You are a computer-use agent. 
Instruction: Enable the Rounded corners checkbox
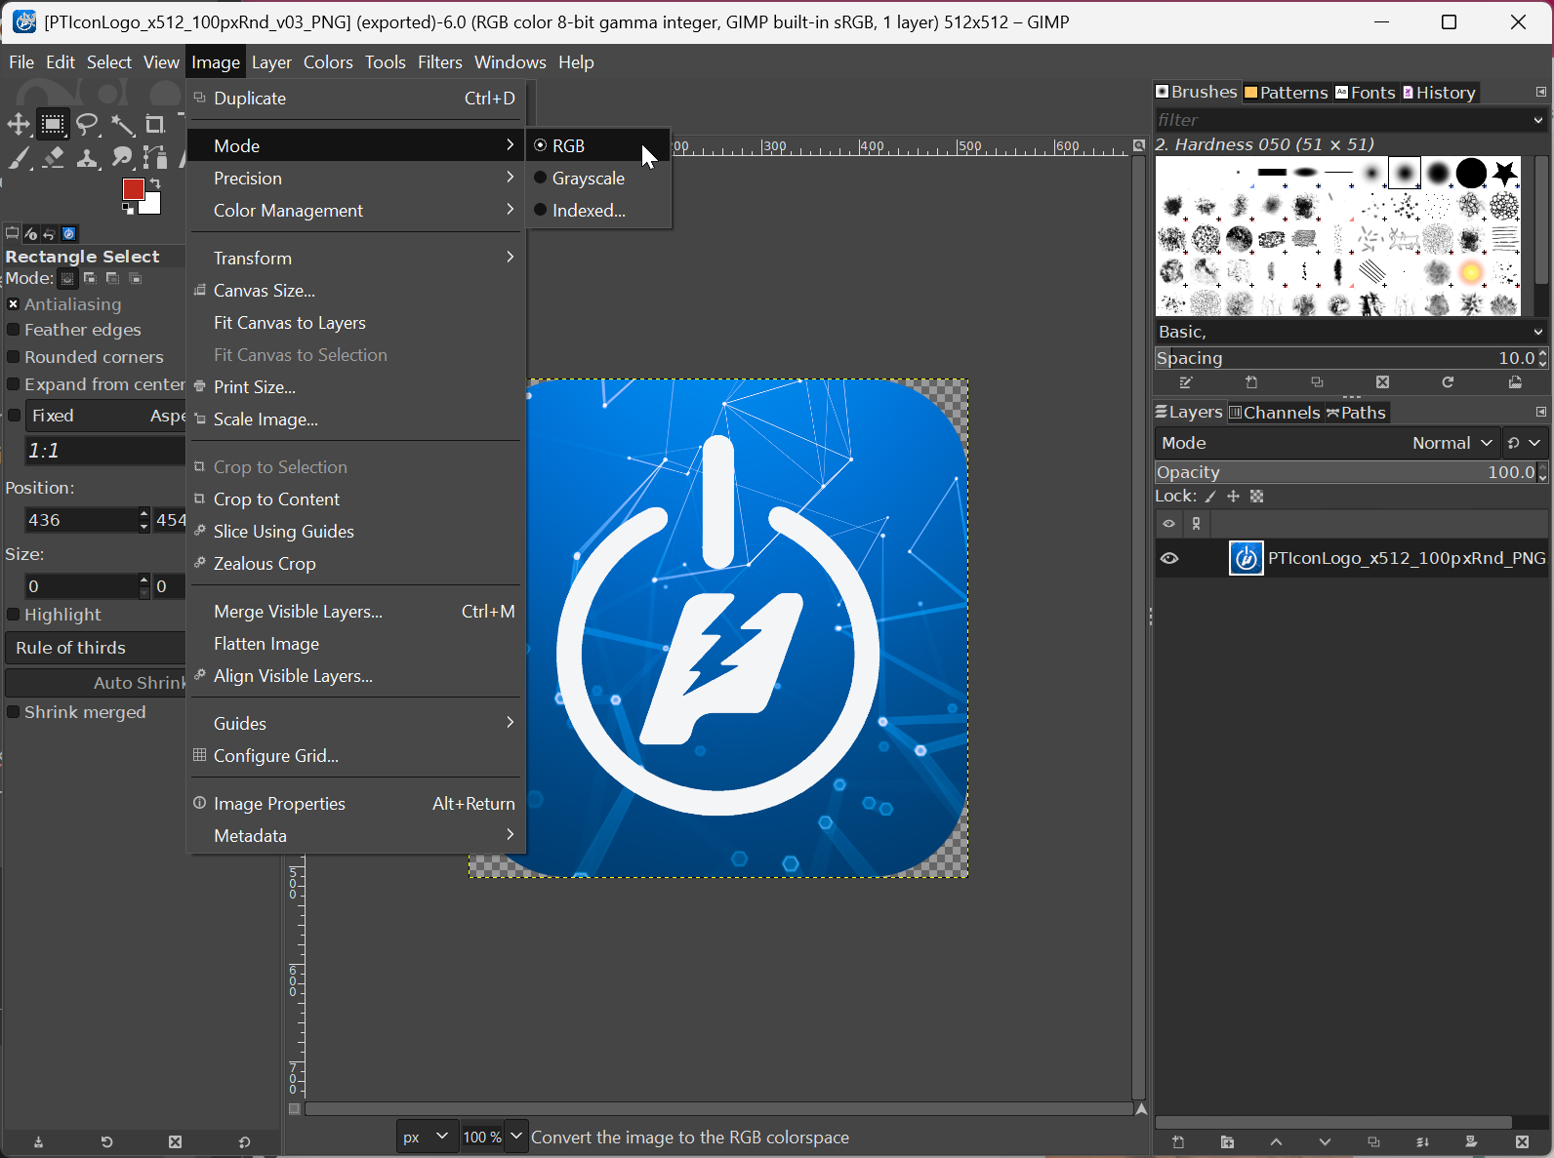[x=14, y=357]
